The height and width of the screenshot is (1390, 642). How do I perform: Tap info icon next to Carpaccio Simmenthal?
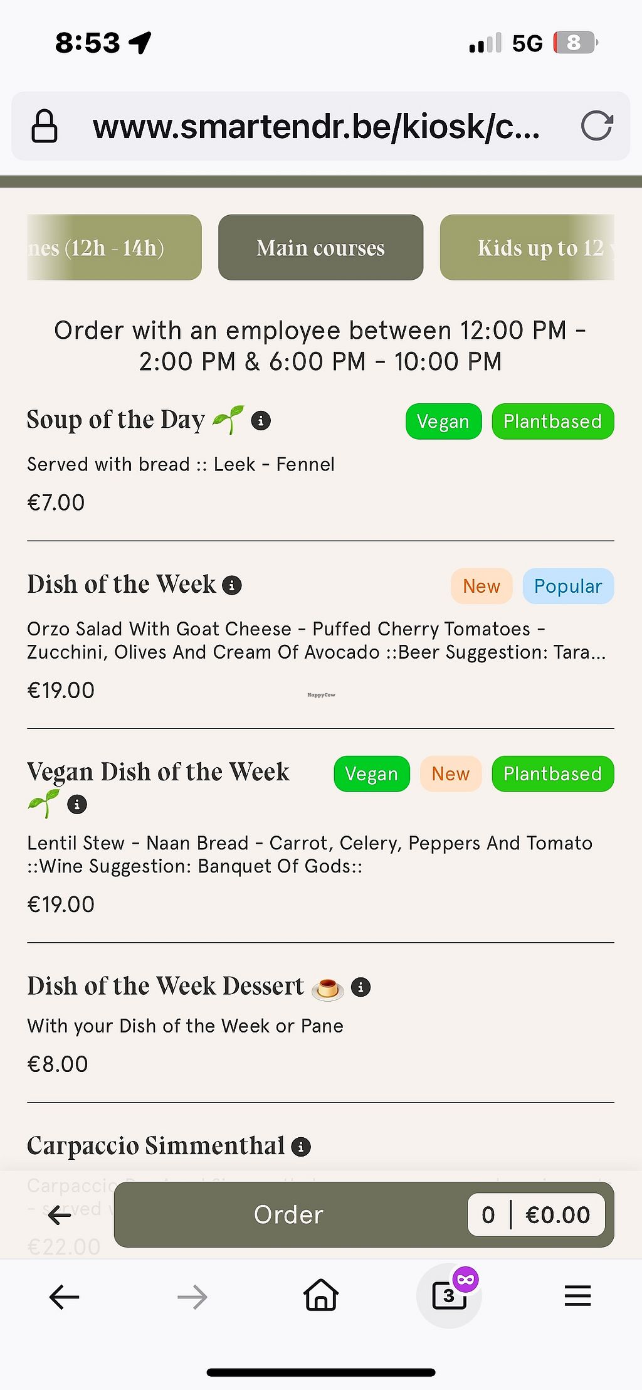click(x=301, y=1147)
